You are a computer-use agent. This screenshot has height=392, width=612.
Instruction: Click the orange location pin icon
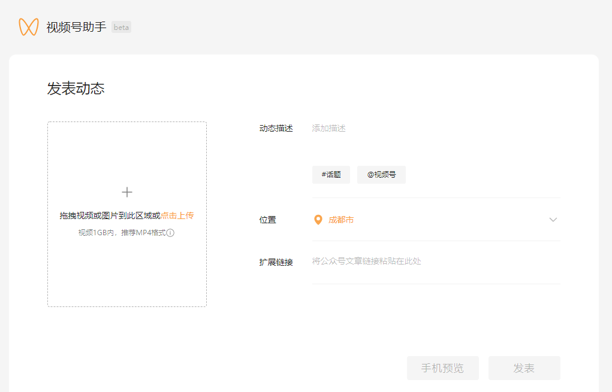[x=318, y=220]
